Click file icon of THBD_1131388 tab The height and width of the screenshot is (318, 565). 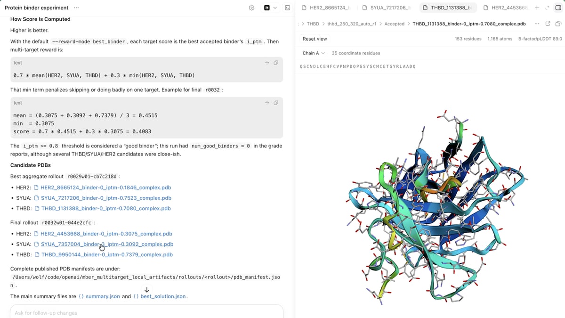pyautogui.click(x=425, y=8)
